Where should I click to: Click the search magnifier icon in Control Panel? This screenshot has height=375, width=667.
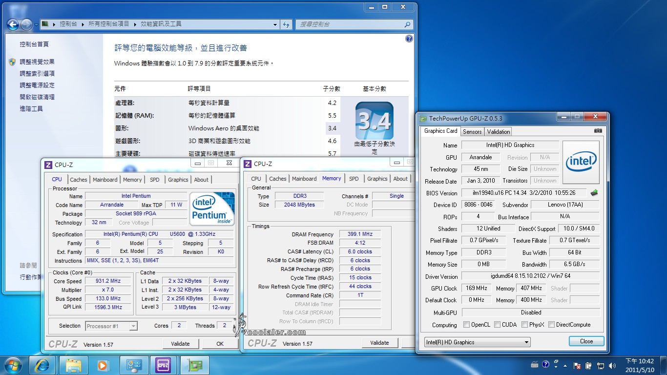point(407,24)
